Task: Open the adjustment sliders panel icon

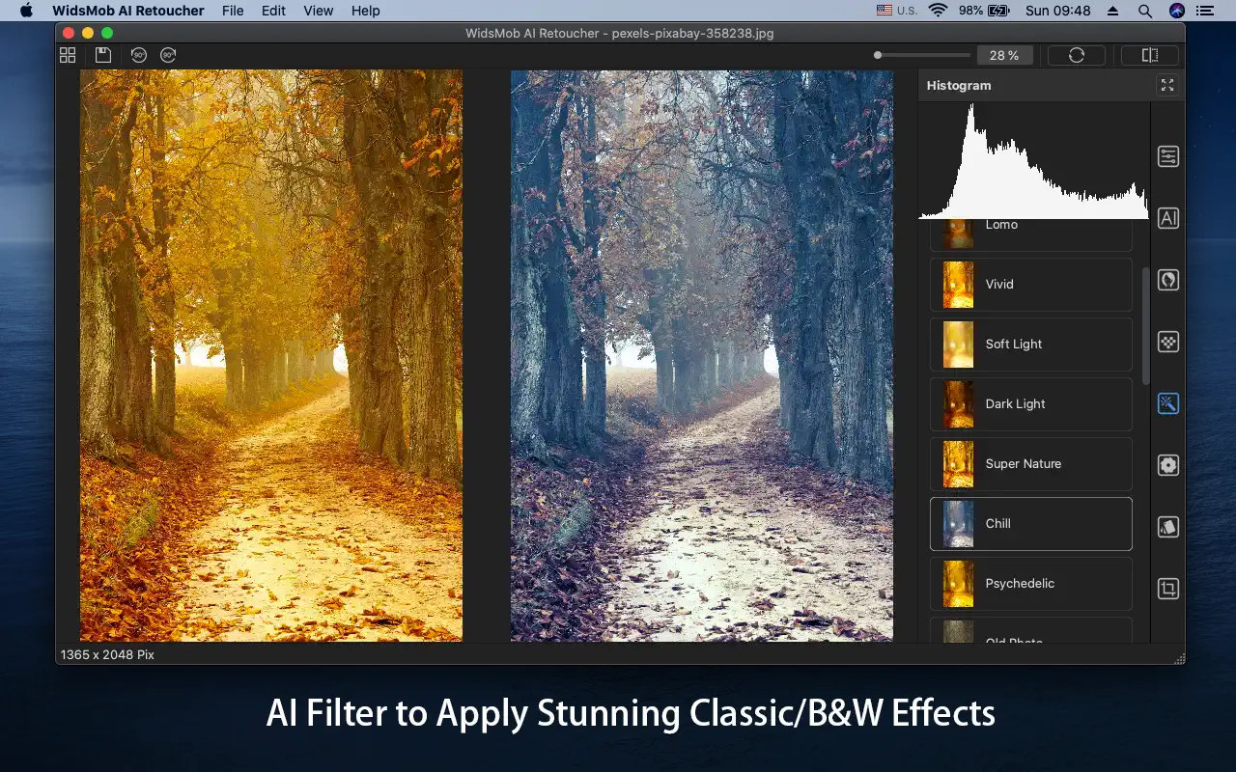Action: (x=1167, y=156)
